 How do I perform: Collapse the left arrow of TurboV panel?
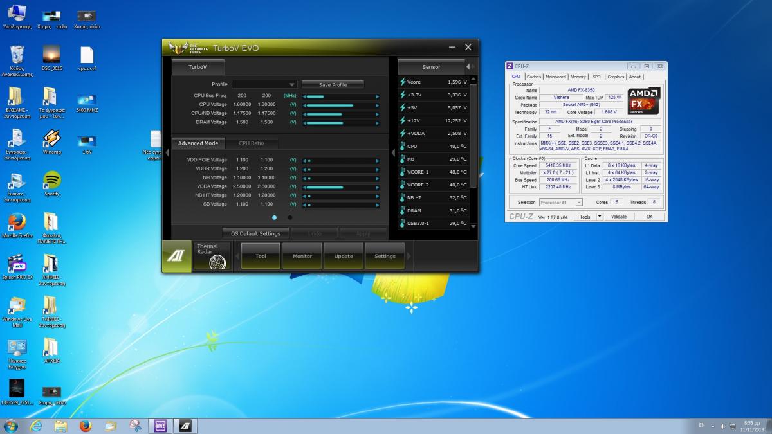point(167,153)
